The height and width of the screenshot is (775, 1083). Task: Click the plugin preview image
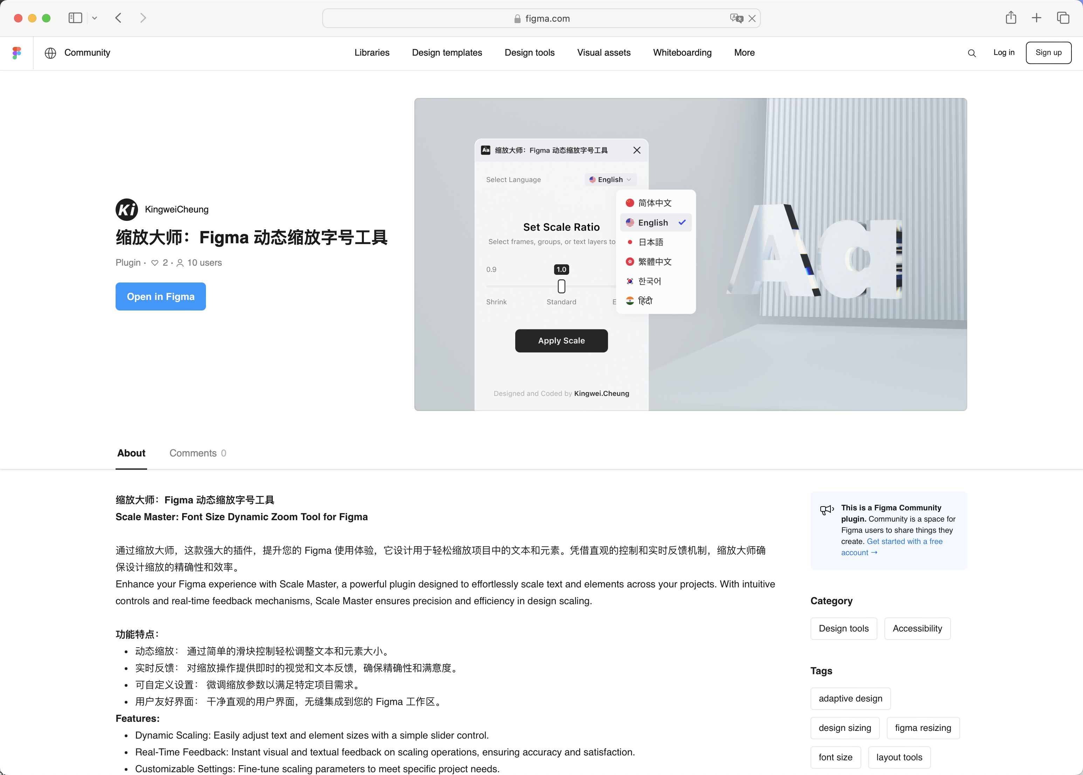pos(690,255)
